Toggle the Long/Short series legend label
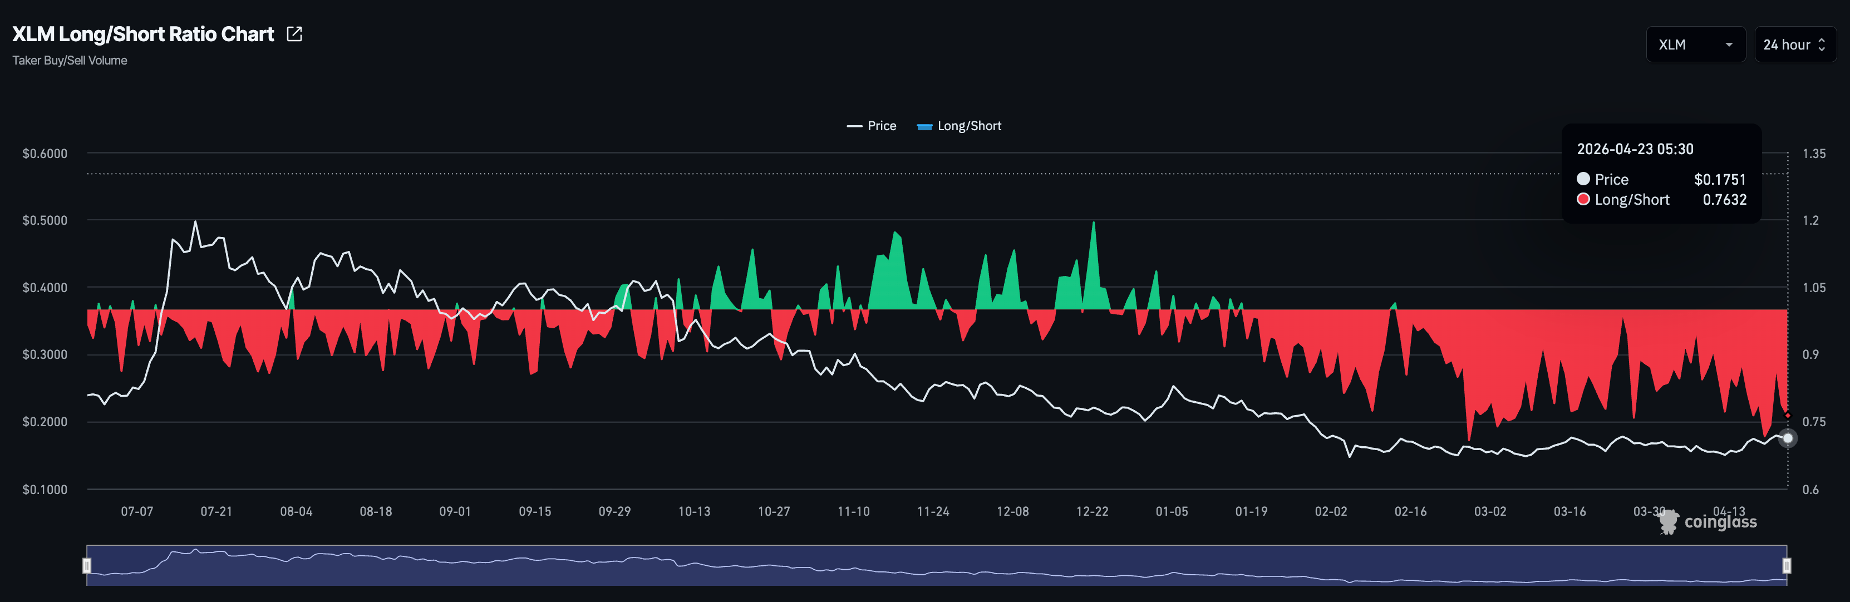 969,126
